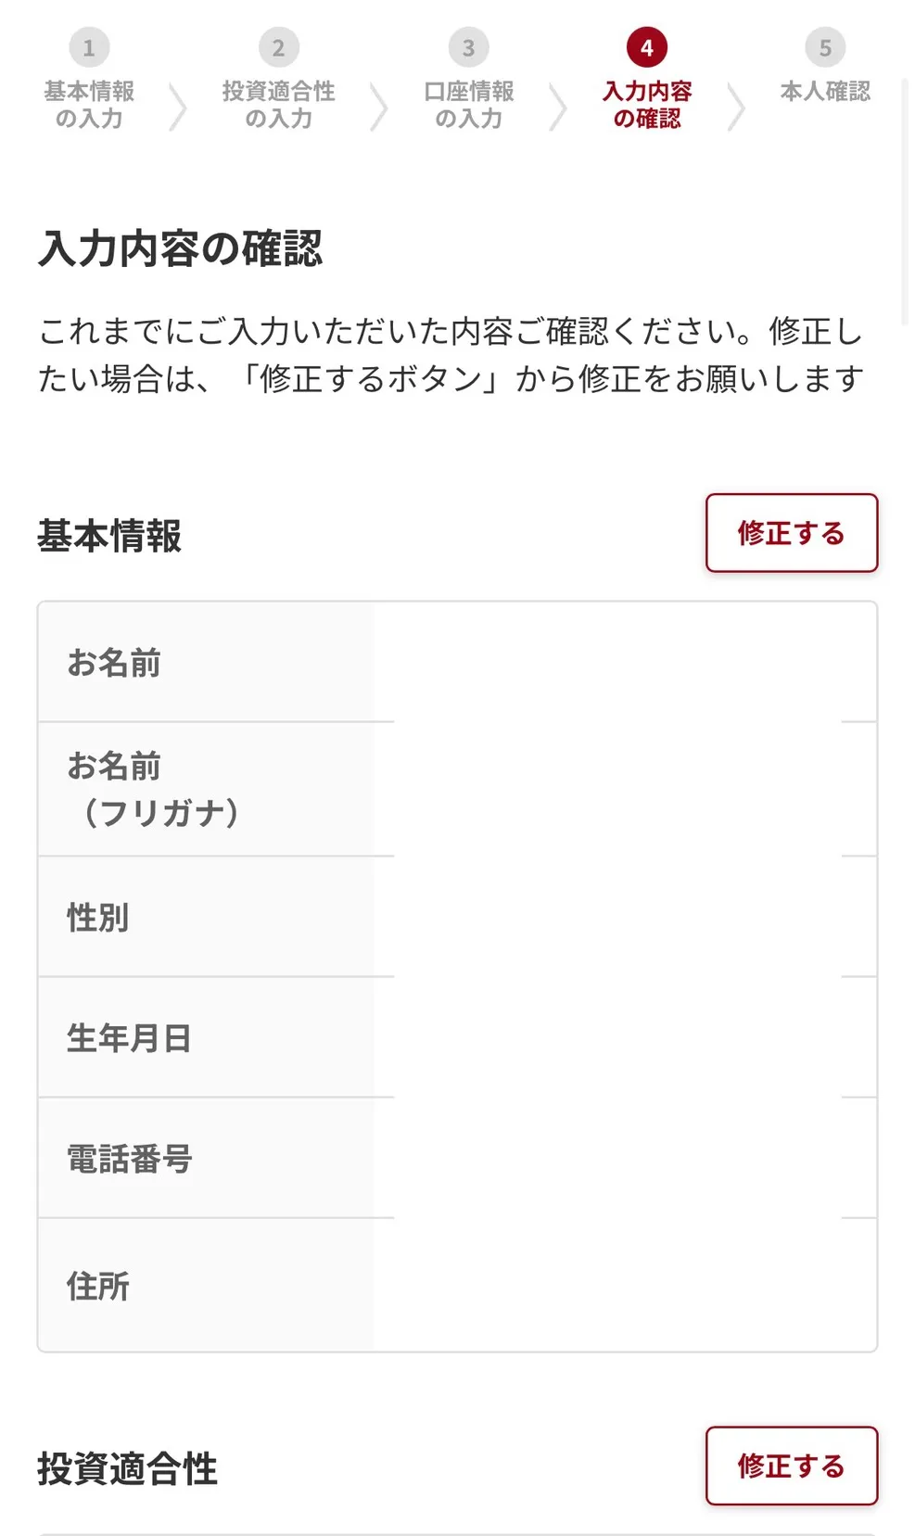Click the step 1 number circle
Viewport: 915px width, 1536px height.
pos(89,47)
